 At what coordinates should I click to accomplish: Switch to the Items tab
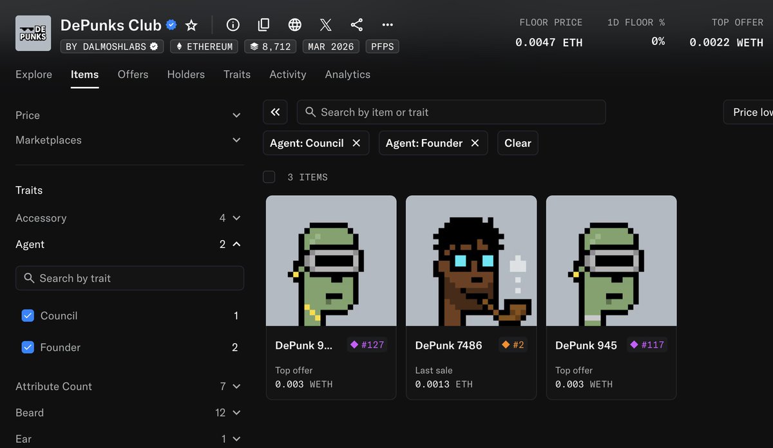click(84, 75)
